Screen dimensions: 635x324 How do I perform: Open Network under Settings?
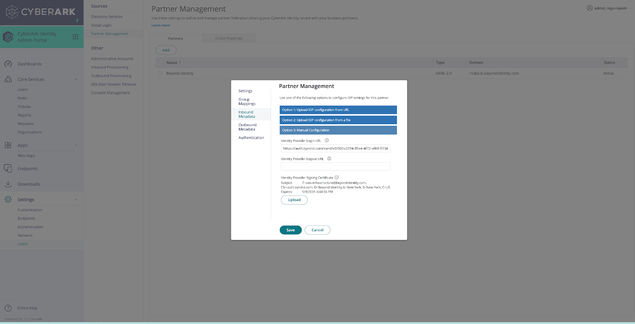(25, 236)
